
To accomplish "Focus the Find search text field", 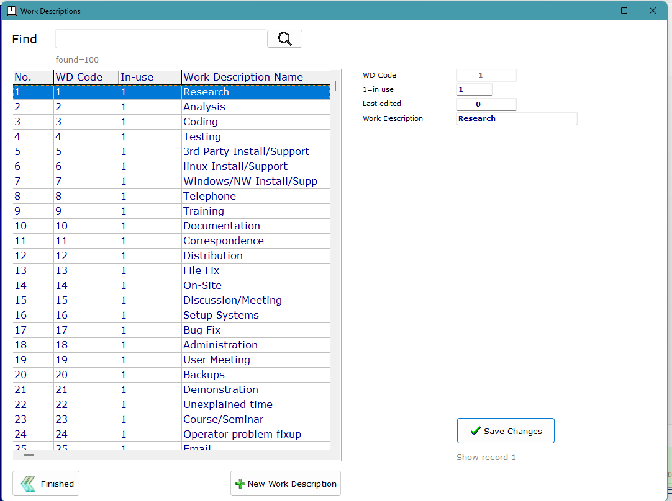I will tap(161, 39).
